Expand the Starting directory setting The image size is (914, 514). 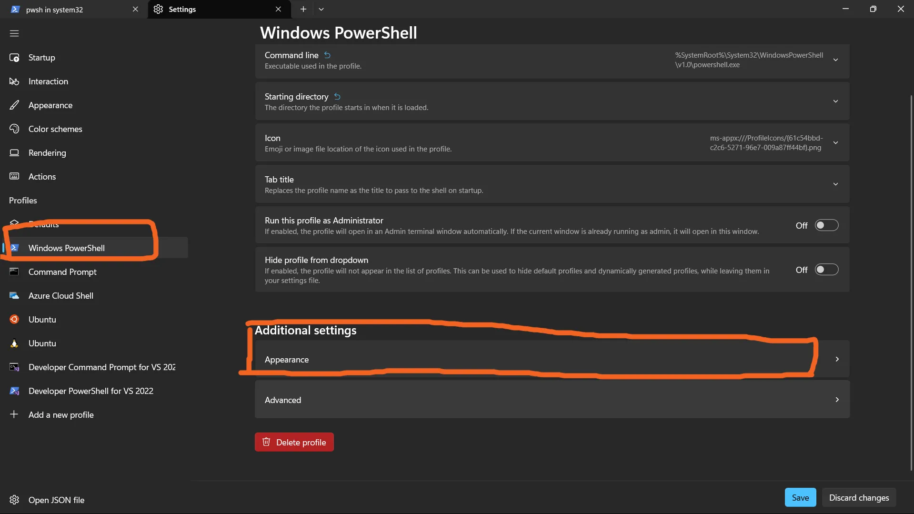[x=835, y=101]
